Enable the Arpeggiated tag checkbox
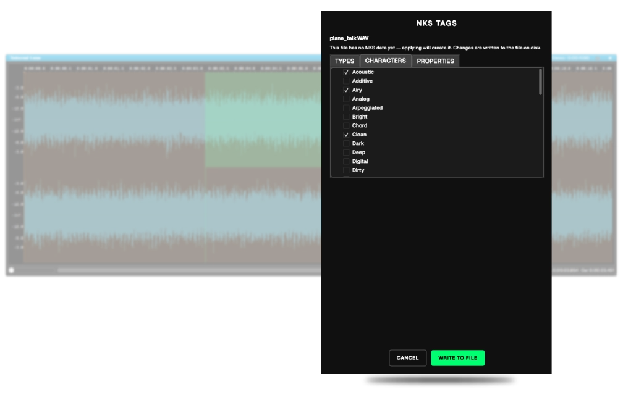 (346, 108)
